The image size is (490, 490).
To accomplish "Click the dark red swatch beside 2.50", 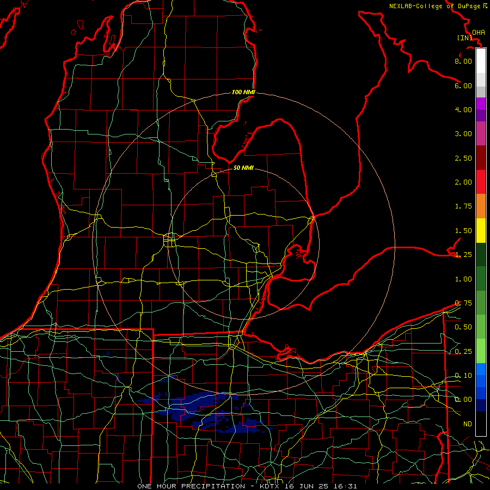I will [481, 158].
